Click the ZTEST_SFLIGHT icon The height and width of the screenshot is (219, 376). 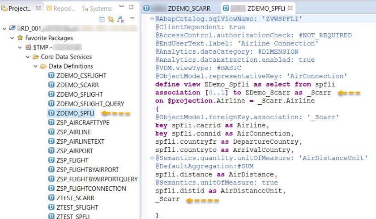pos(51,207)
